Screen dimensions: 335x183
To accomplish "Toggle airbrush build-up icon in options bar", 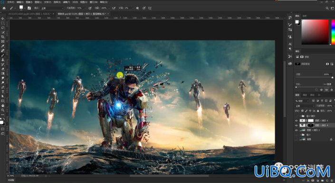I will [x=114, y=8].
